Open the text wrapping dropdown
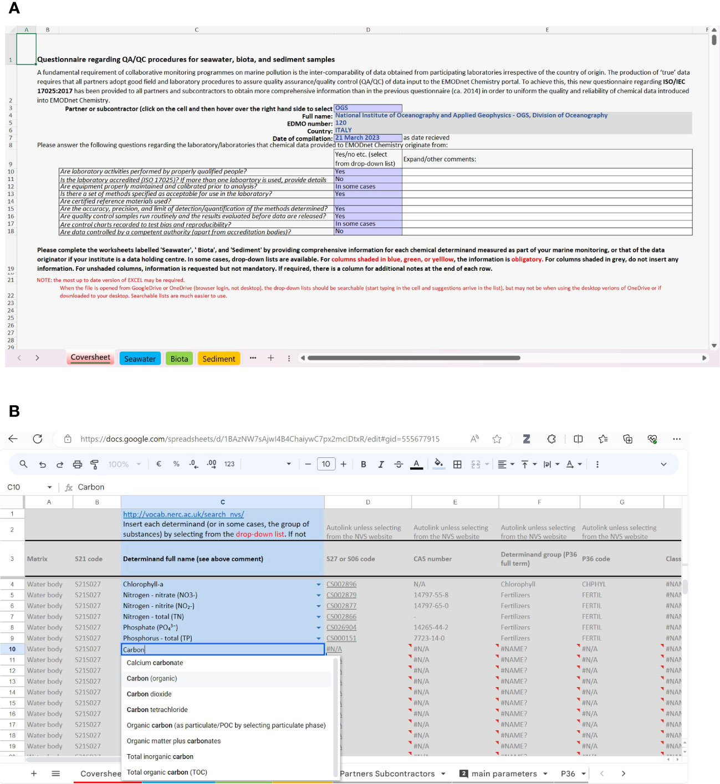This screenshot has height=784, width=720. pos(551,465)
